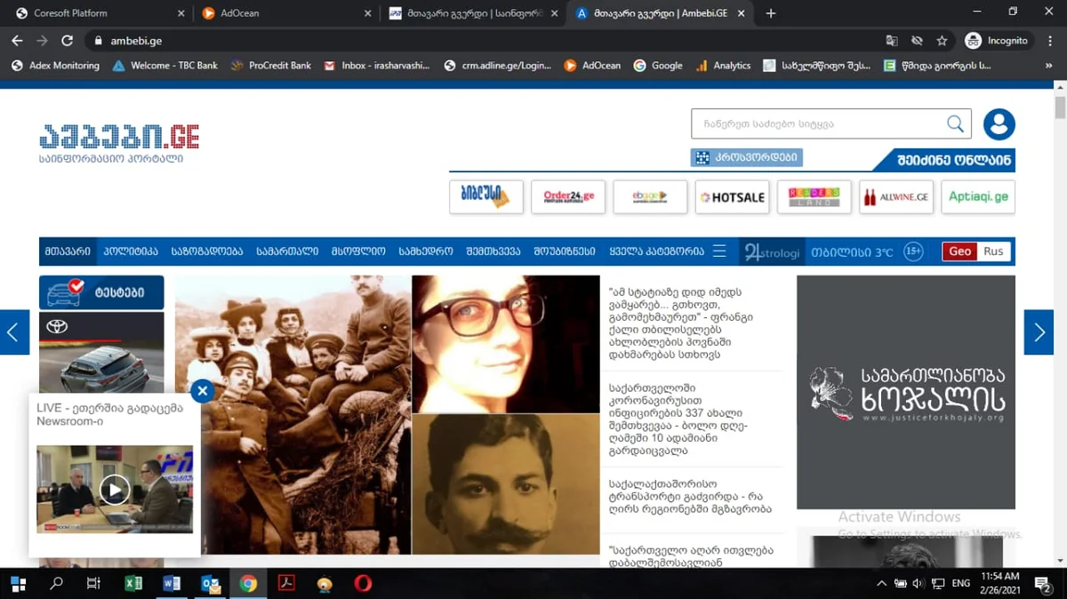Click the eye-crossed tracking protection icon
1067x599 pixels.
point(917,41)
